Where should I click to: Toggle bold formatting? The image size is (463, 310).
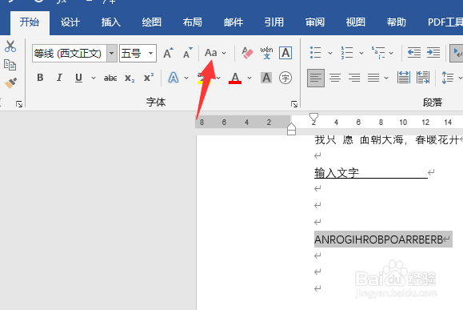41,78
